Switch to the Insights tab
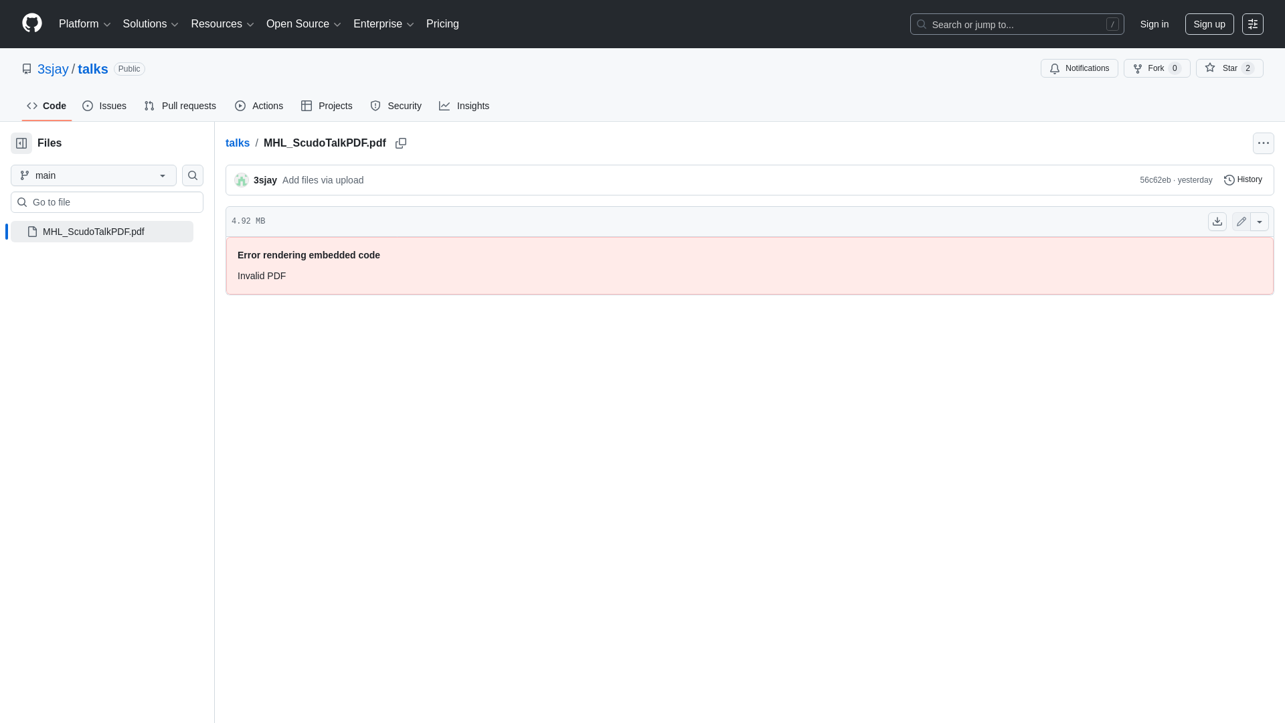 coord(464,106)
